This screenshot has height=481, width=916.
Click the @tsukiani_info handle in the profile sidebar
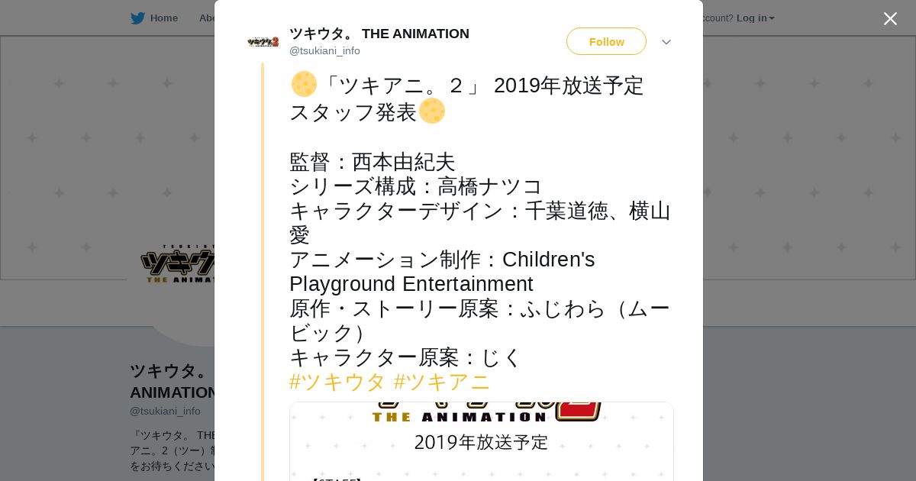point(165,411)
